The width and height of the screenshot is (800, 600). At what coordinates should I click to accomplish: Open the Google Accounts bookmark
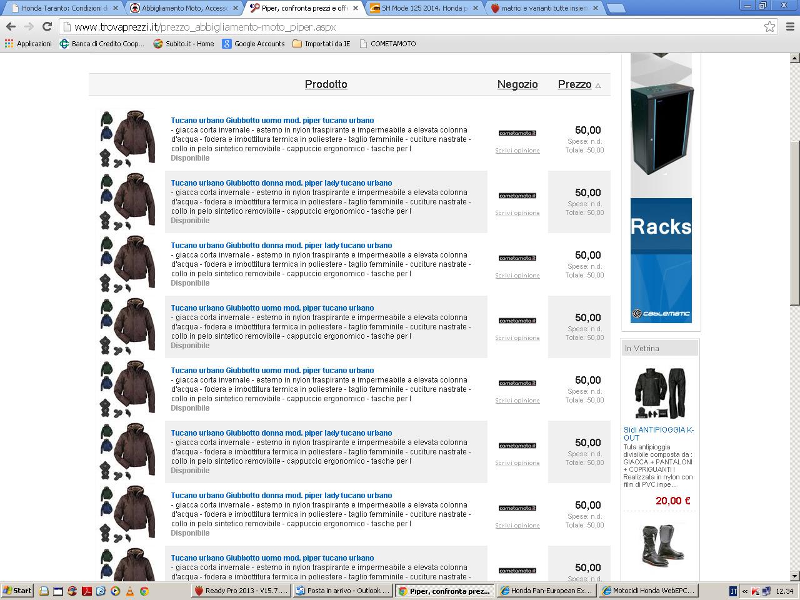253,44
